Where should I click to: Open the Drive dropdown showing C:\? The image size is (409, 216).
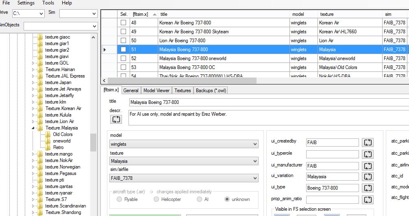pyautogui.click(x=28, y=13)
